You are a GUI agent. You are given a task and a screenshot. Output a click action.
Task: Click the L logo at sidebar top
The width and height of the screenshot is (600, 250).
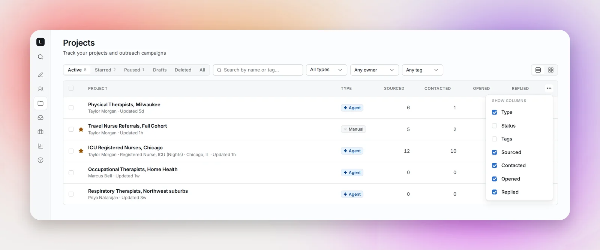pyautogui.click(x=40, y=42)
